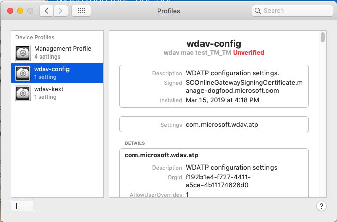The width and height of the screenshot is (337, 222).
Task: Click the magnifying glass search icon
Action: [258, 11]
